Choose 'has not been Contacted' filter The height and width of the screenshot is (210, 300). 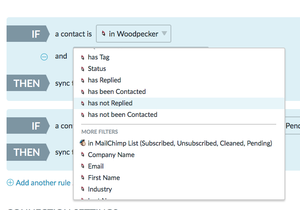point(179,115)
